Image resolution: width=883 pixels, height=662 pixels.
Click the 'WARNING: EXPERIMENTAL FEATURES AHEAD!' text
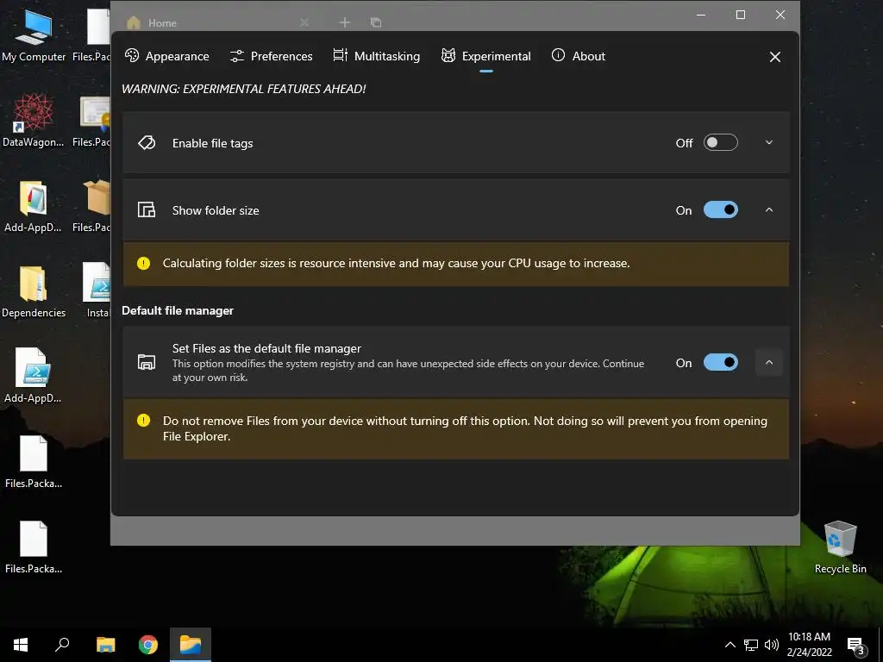(244, 89)
